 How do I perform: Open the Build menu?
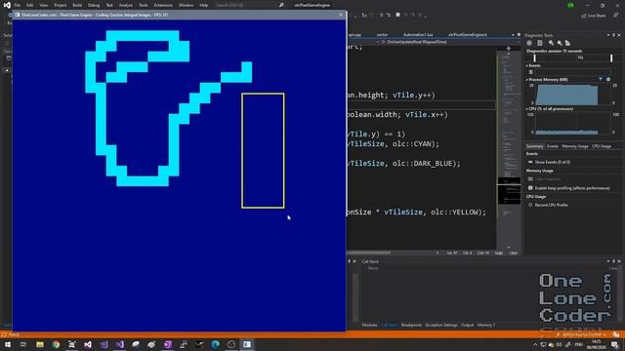[x=77, y=5]
